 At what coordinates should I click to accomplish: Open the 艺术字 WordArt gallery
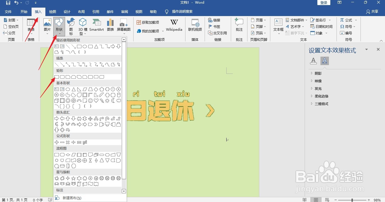[x=295, y=26]
